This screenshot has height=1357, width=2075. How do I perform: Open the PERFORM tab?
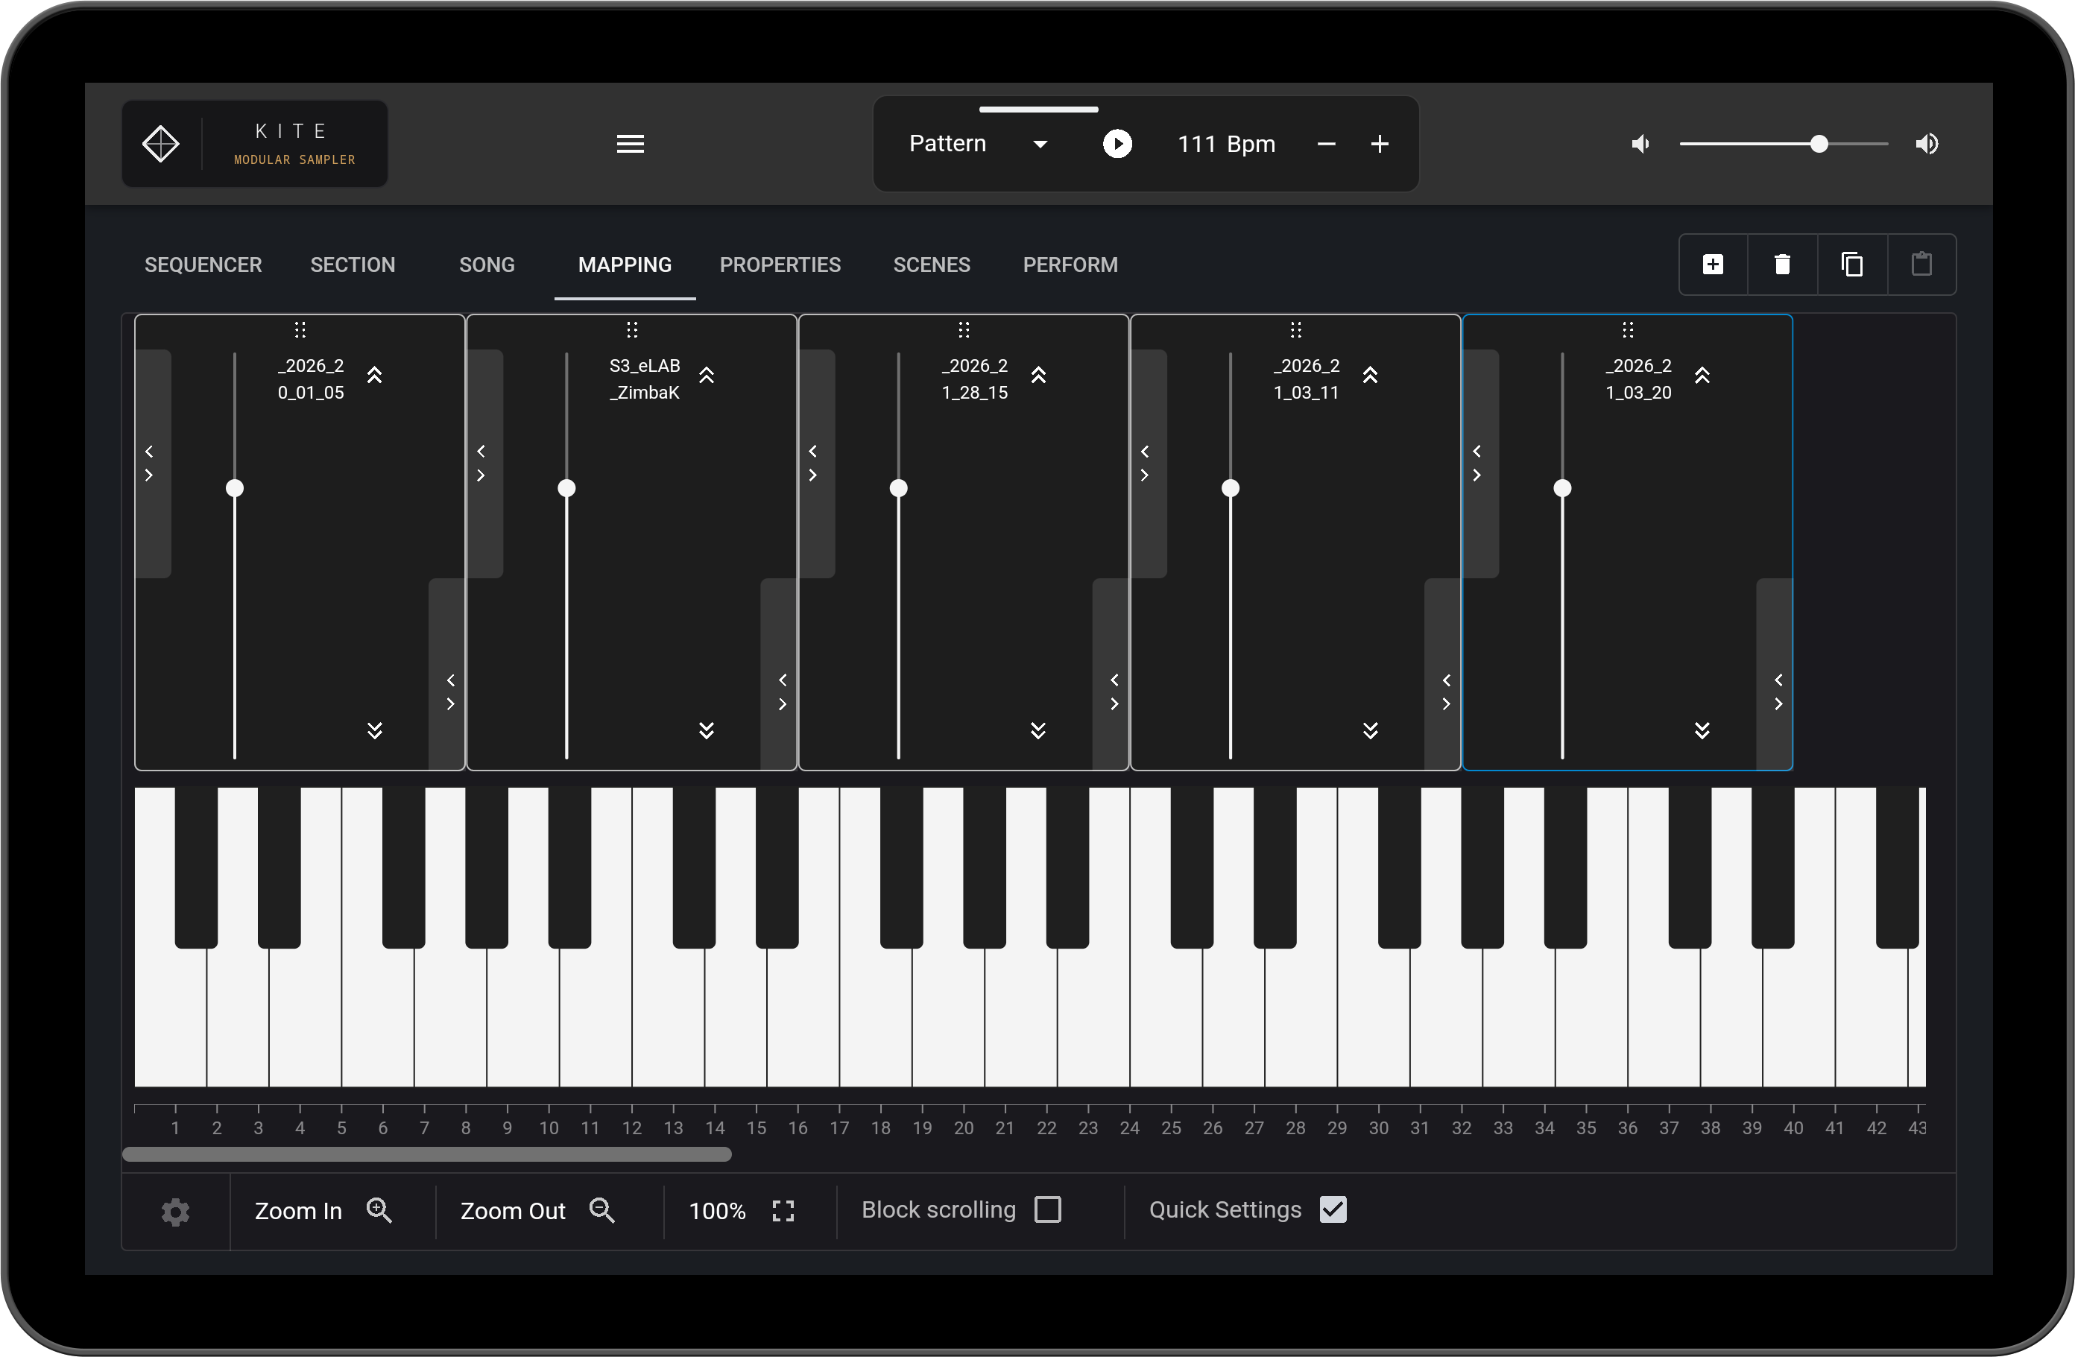pos(1070,265)
